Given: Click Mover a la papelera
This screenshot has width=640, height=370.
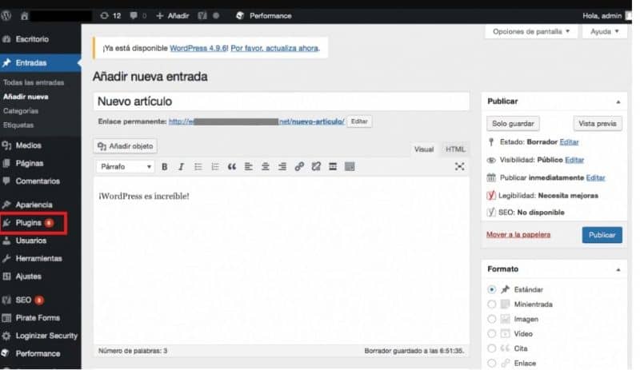Looking at the screenshot, I should click(518, 235).
